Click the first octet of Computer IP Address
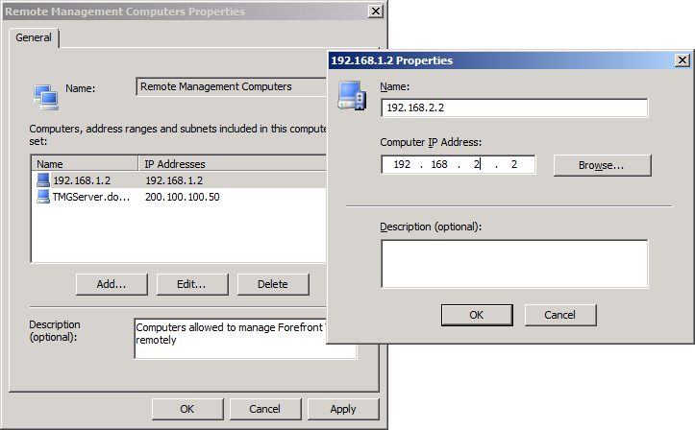Screen dimensions: 695x430 (402, 165)
